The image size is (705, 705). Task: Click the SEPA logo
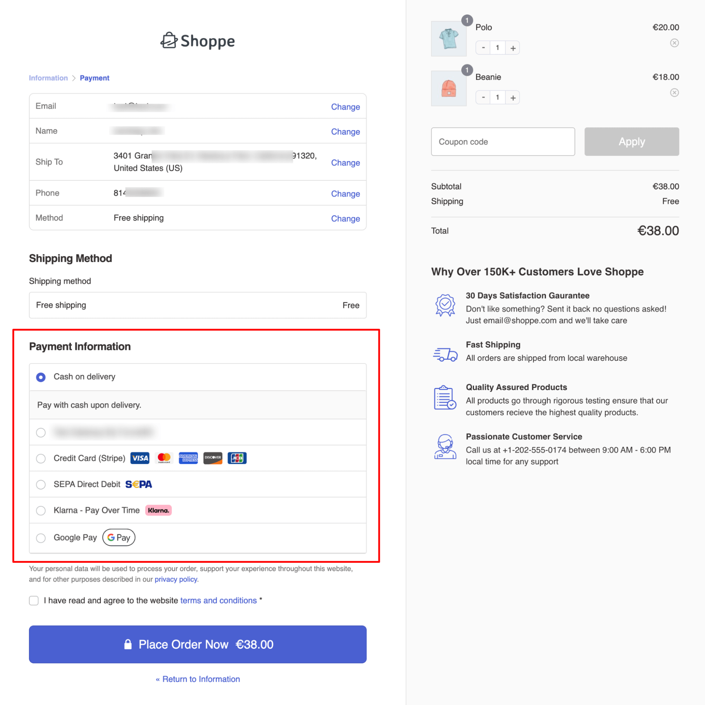click(139, 484)
